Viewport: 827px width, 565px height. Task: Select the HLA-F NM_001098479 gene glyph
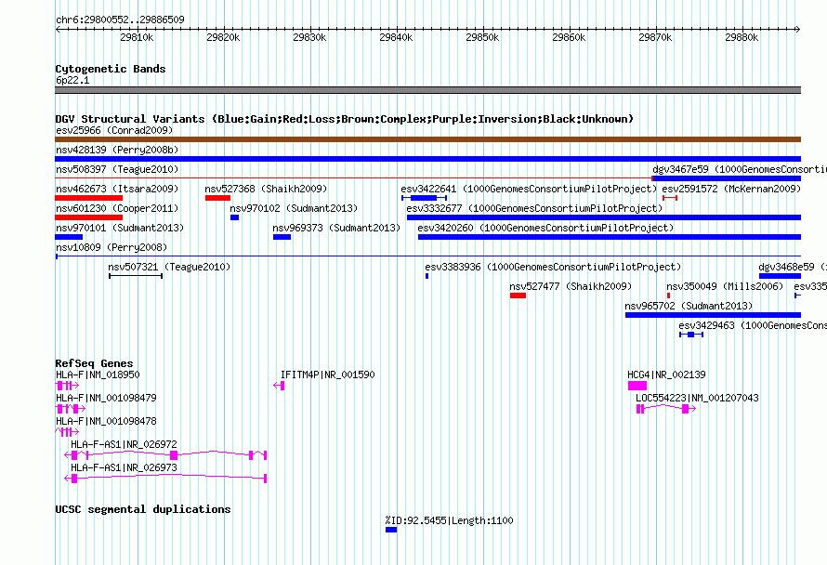point(71,409)
